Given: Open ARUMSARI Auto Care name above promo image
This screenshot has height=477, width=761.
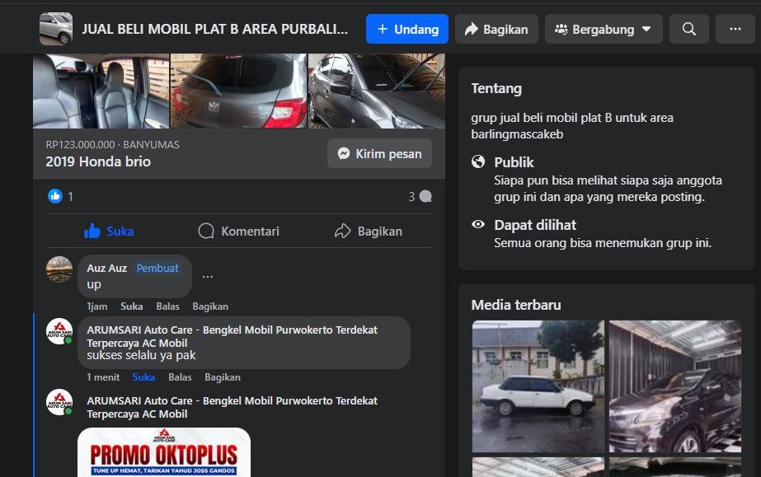Looking at the screenshot, I should pyautogui.click(x=232, y=407).
